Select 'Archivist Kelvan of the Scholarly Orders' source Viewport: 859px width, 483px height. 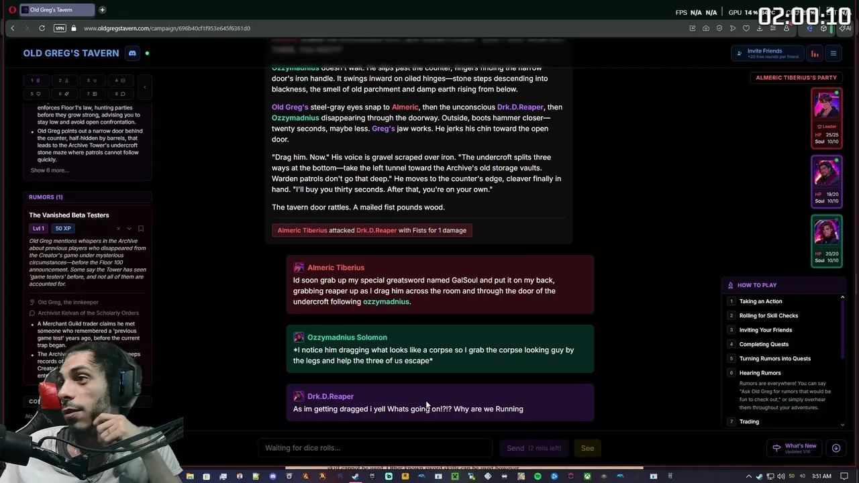click(88, 313)
